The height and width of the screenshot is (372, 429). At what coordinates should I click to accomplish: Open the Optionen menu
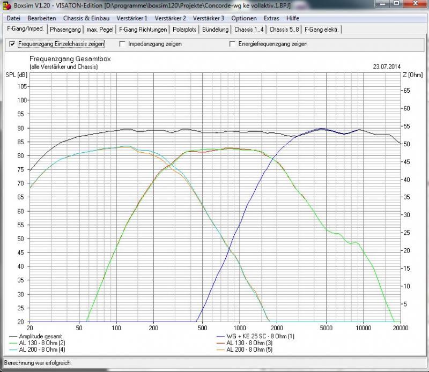pos(244,18)
